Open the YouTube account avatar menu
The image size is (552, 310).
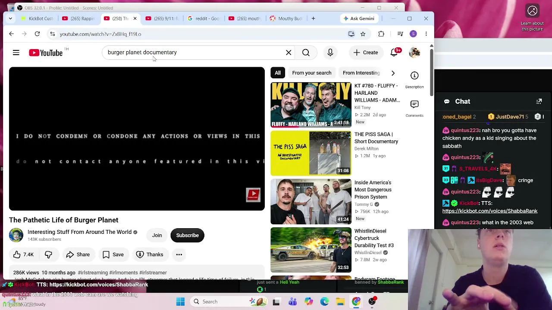point(414,53)
